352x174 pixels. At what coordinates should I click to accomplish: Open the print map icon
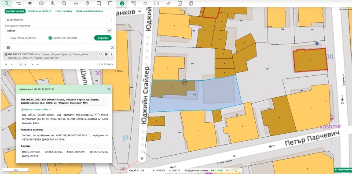click(x=191, y=4)
